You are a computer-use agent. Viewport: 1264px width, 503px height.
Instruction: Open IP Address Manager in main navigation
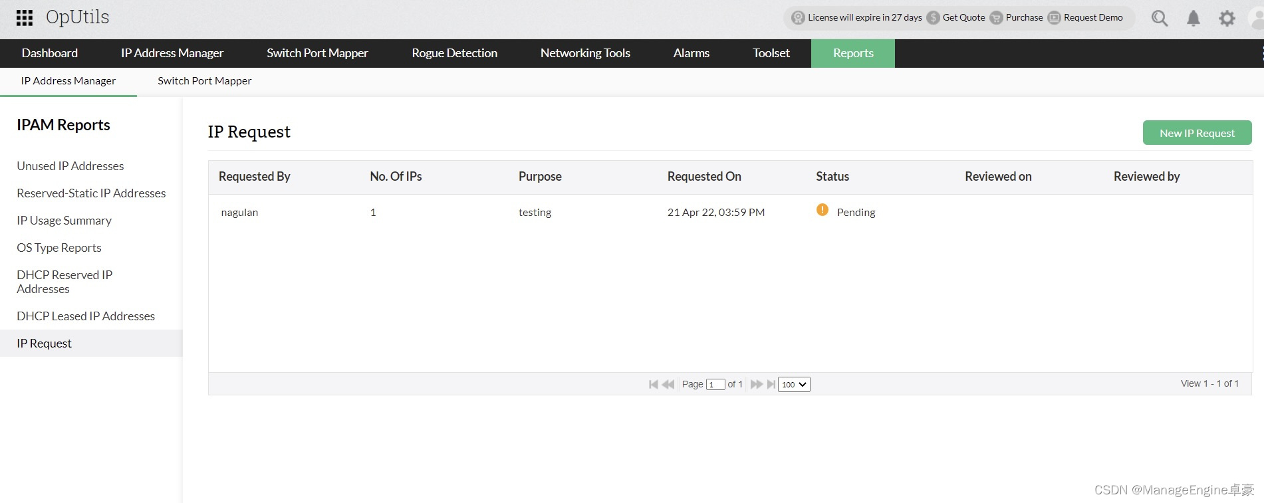coord(172,53)
